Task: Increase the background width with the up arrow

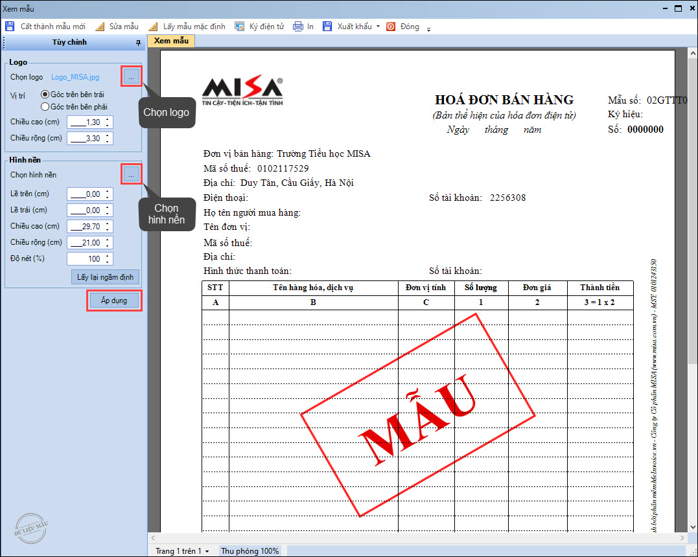Action: [108, 240]
